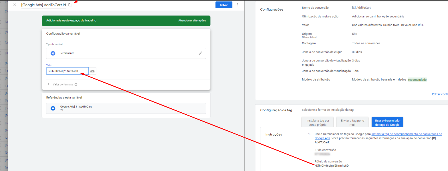The image size is (448, 171).
Task: Open the folder icon beside the variable name
Action: 70,5
